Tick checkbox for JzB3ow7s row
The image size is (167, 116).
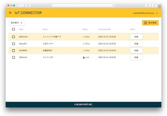[13, 57]
